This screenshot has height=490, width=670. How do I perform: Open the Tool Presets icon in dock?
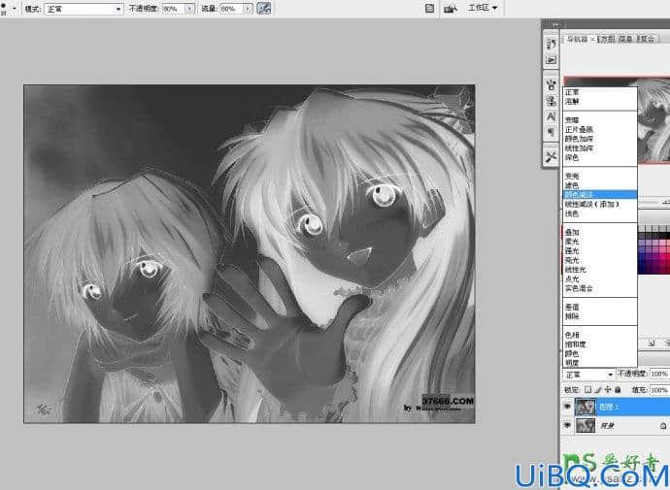click(x=552, y=157)
